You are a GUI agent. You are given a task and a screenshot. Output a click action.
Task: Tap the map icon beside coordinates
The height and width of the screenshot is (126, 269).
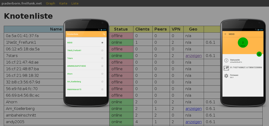226,68
